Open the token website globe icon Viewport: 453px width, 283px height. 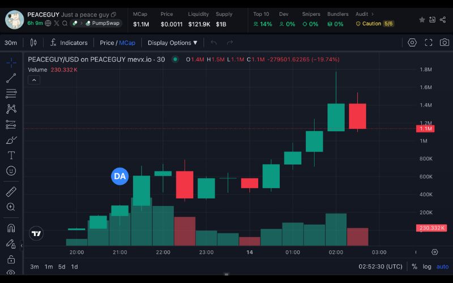coord(48,23)
